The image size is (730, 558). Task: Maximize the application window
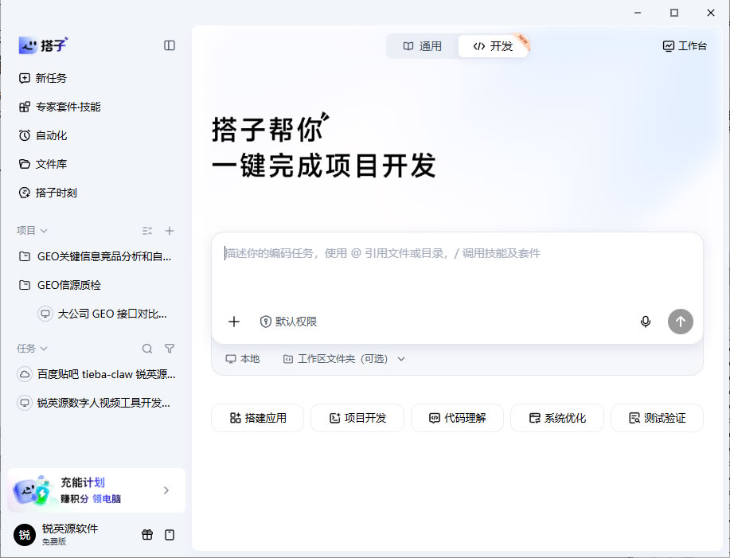(673, 13)
